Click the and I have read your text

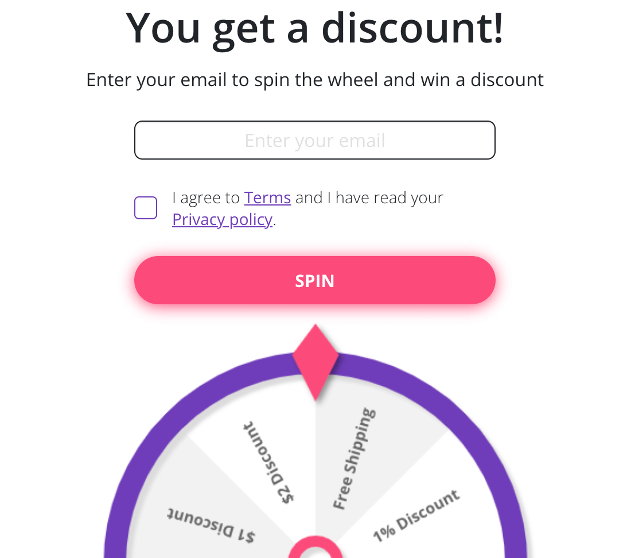[x=369, y=197]
